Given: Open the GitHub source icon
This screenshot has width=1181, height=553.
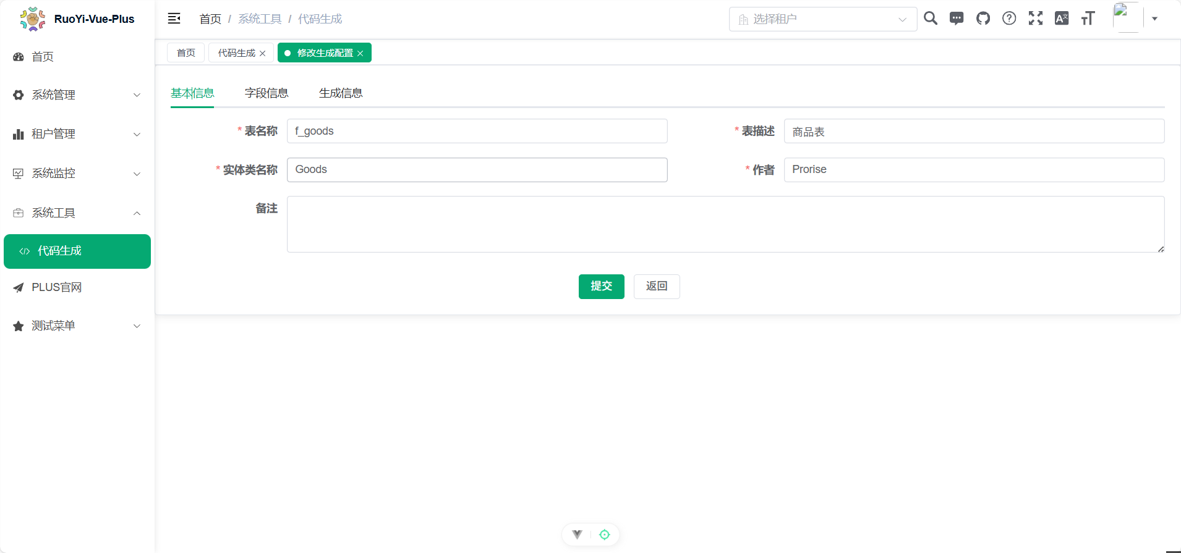Looking at the screenshot, I should coord(983,19).
